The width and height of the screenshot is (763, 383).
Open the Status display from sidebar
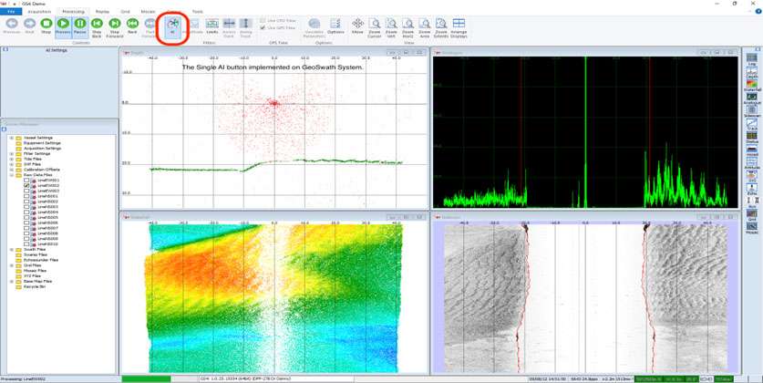752,137
